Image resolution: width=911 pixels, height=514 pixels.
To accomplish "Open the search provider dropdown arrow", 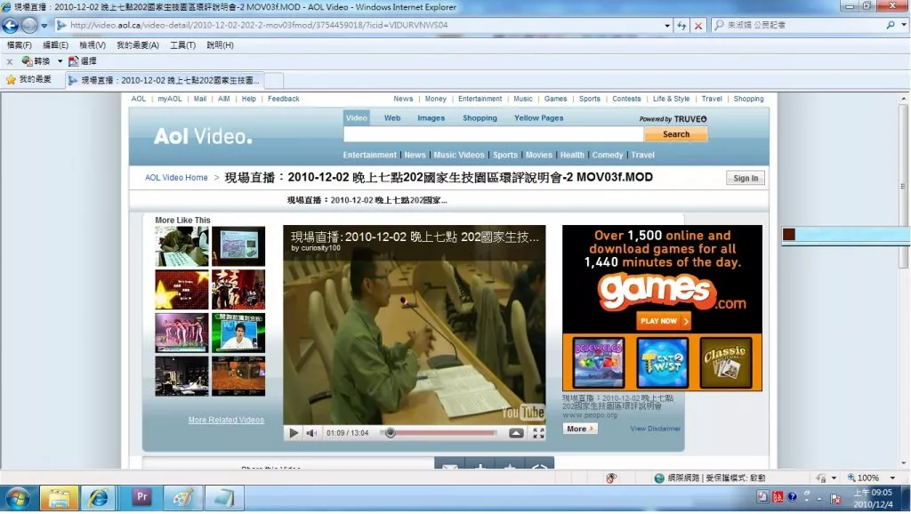I will point(904,25).
